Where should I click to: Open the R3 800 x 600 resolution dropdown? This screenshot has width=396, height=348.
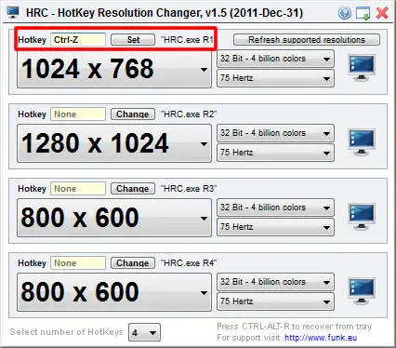point(114,218)
